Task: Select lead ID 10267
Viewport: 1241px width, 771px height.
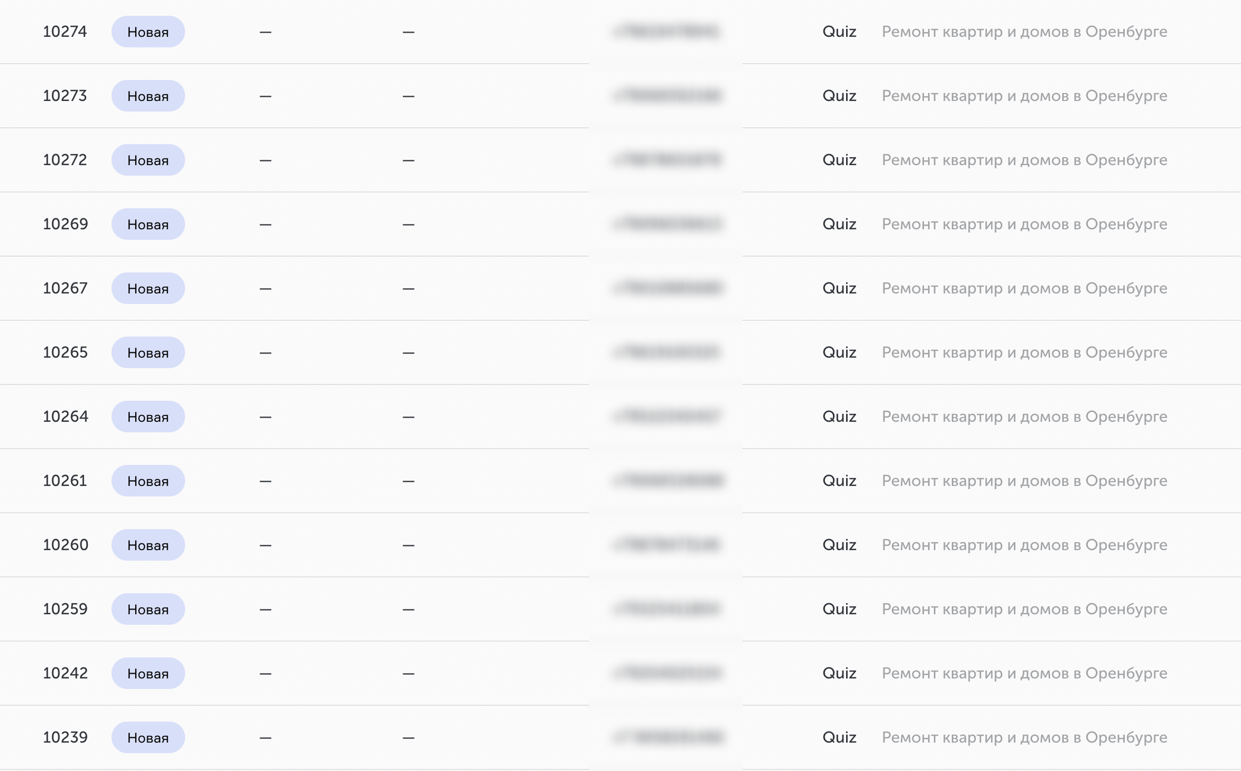Action: pos(65,288)
